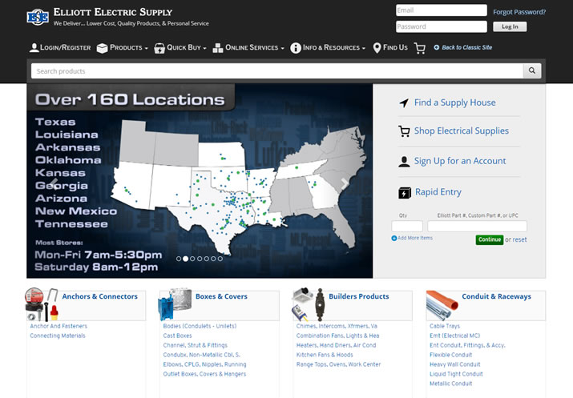Image resolution: width=573 pixels, height=398 pixels.
Task: Click the Info & Resources info icon
Action: pos(295,48)
